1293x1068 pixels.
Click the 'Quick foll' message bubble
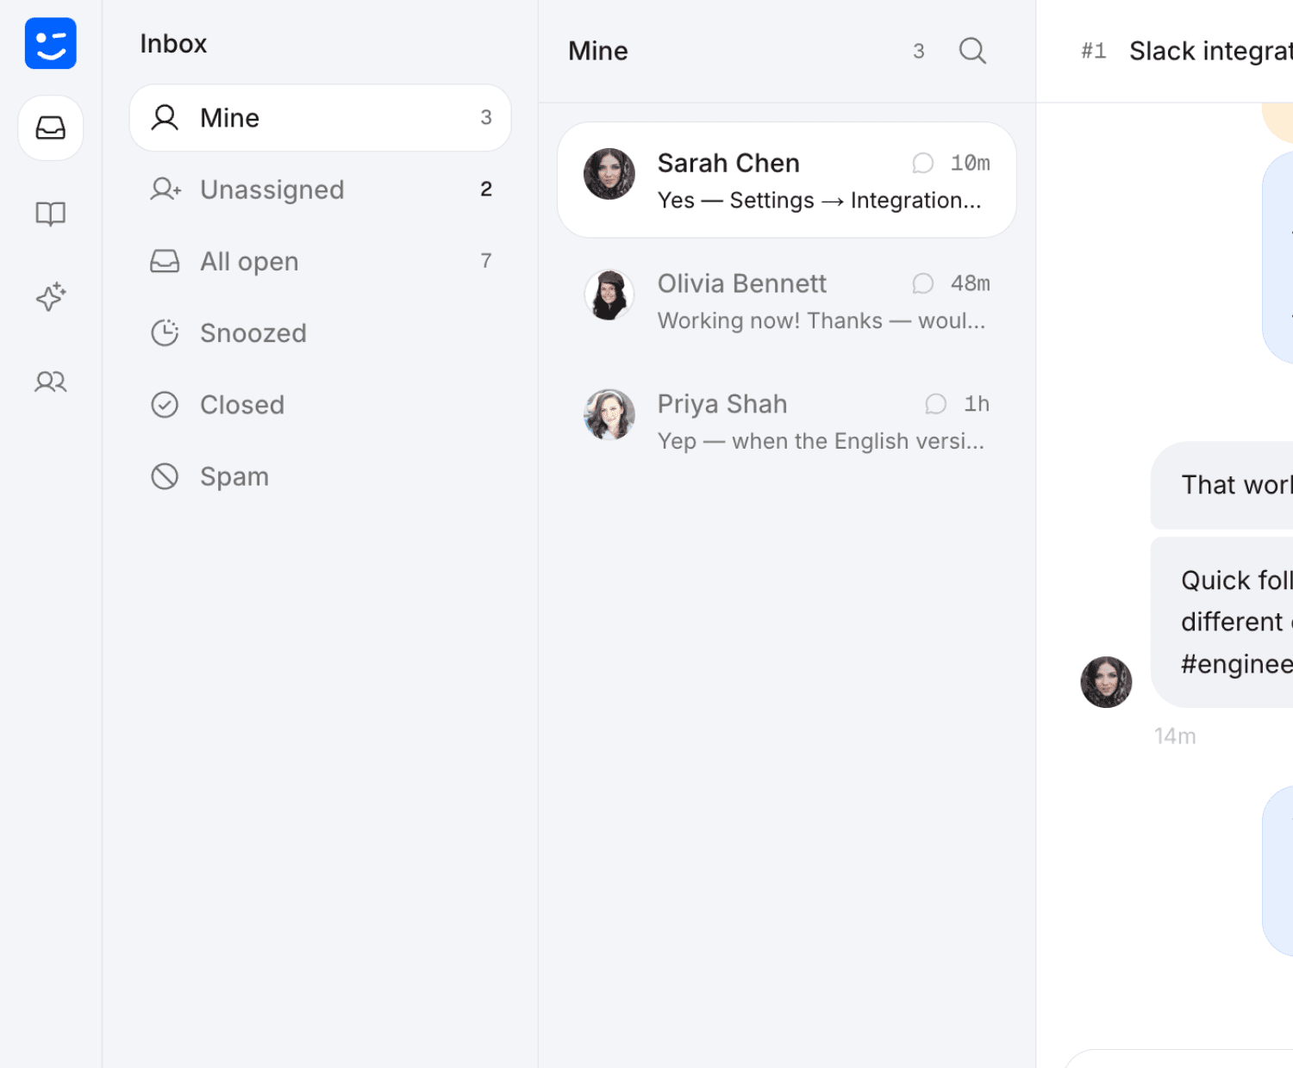pyautogui.click(x=1222, y=622)
